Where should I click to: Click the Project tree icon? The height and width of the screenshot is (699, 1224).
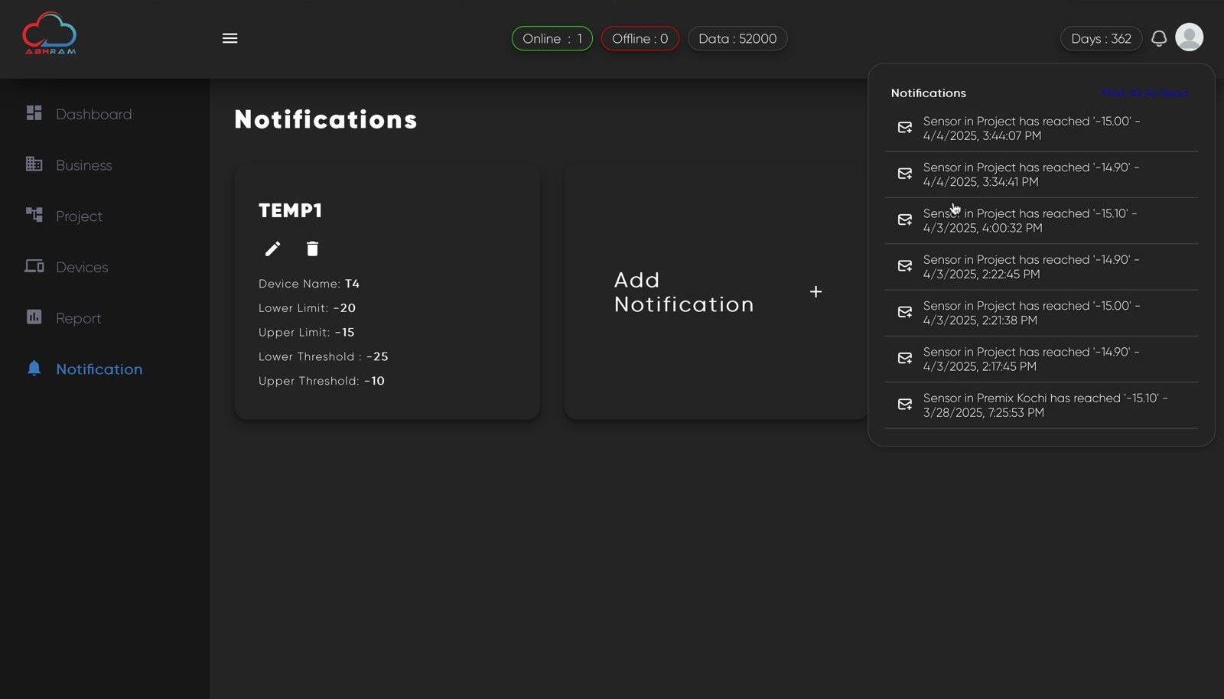(x=34, y=215)
